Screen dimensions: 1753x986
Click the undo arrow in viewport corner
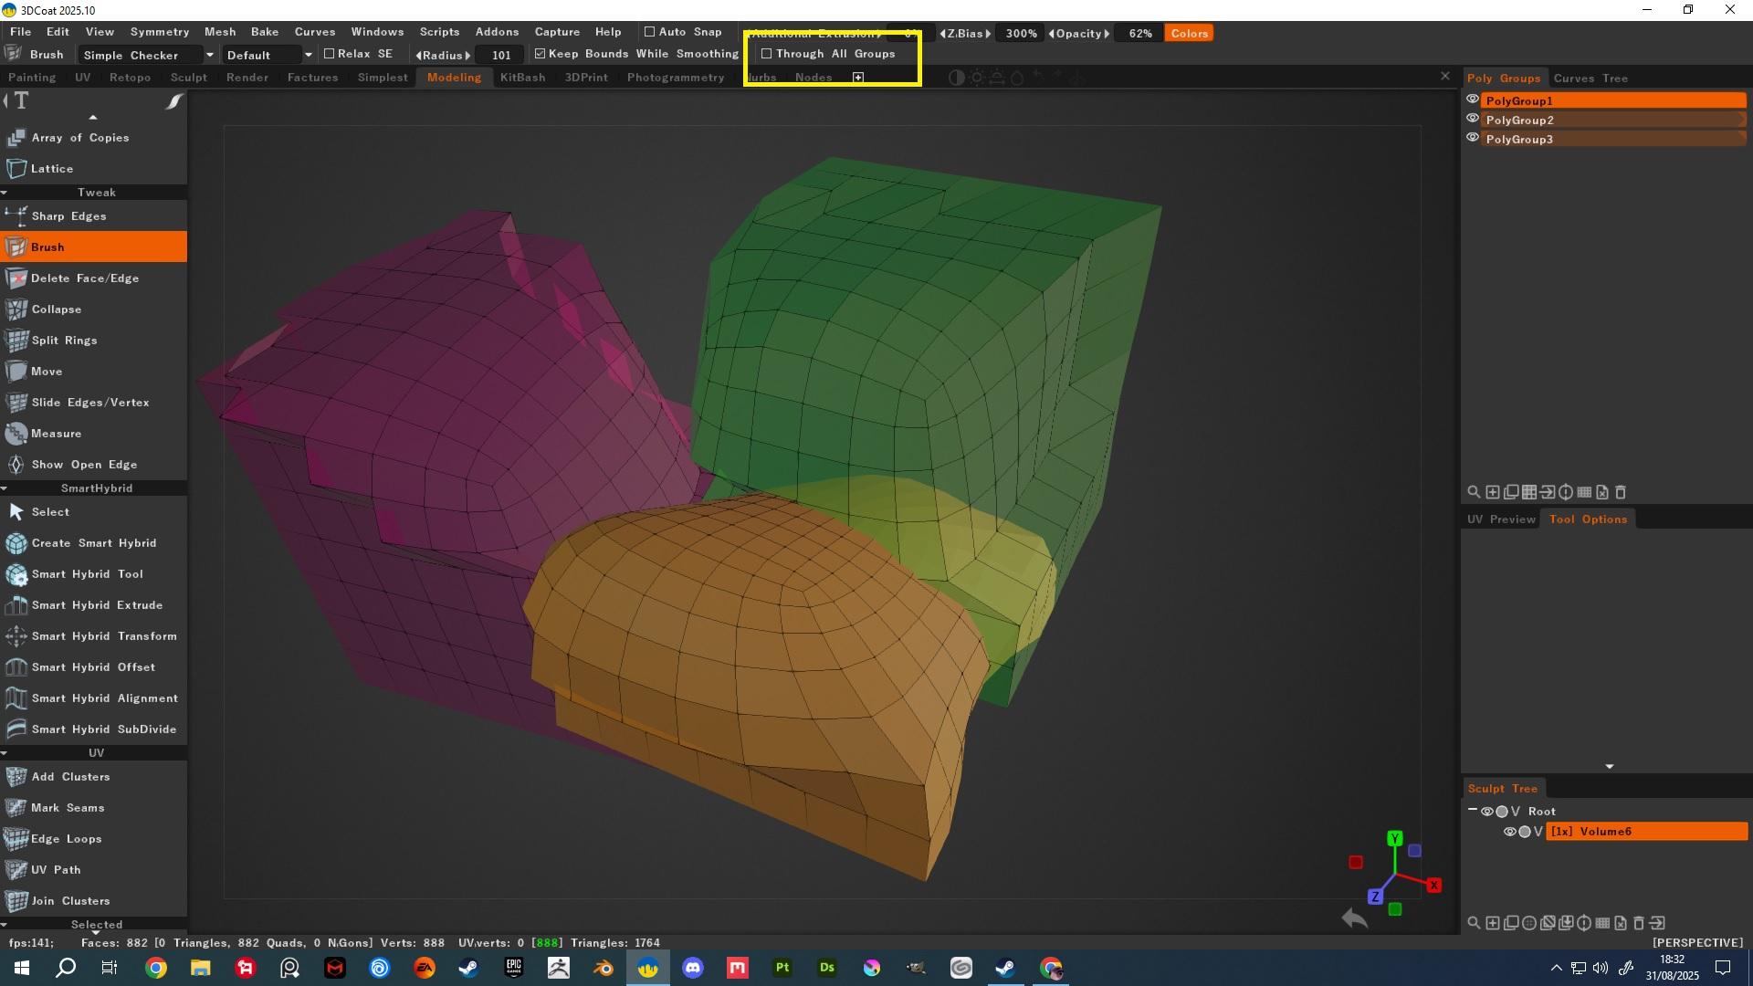click(1354, 918)
